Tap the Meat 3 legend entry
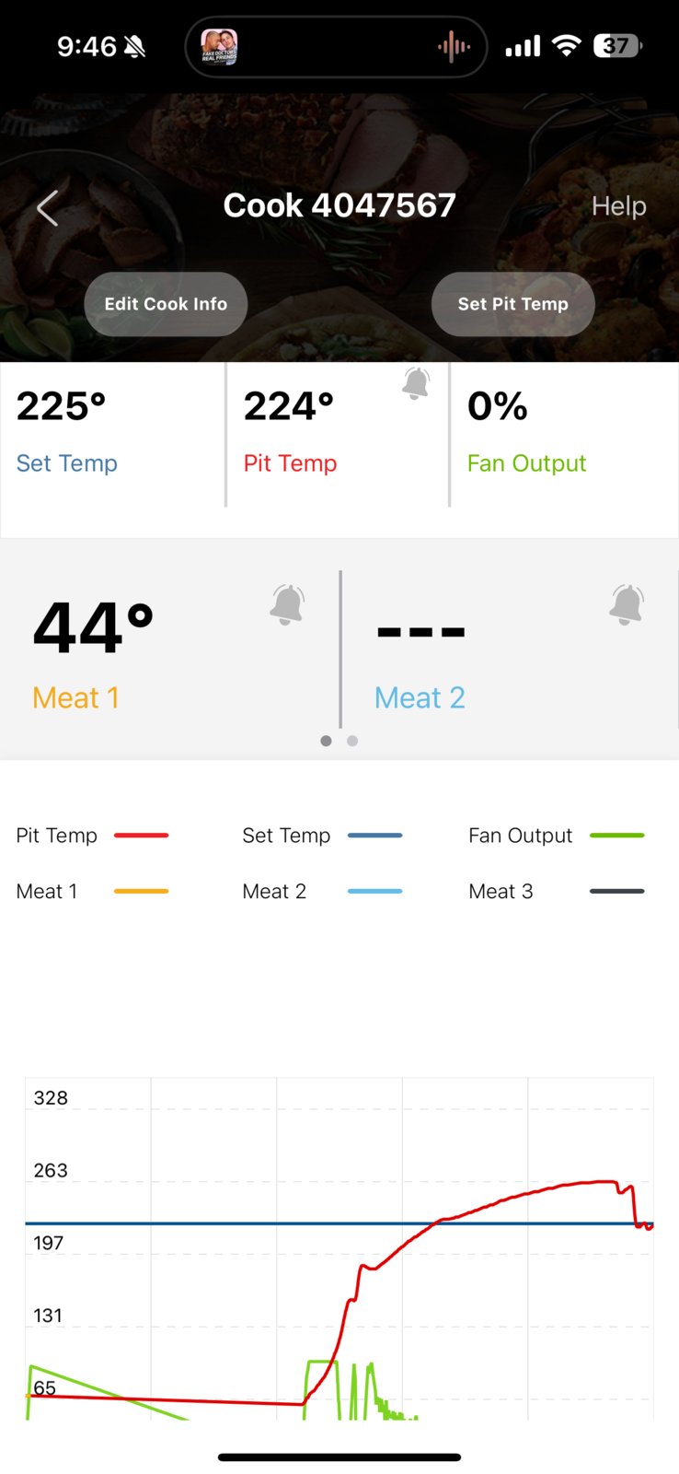 click(x=556, y=891)
